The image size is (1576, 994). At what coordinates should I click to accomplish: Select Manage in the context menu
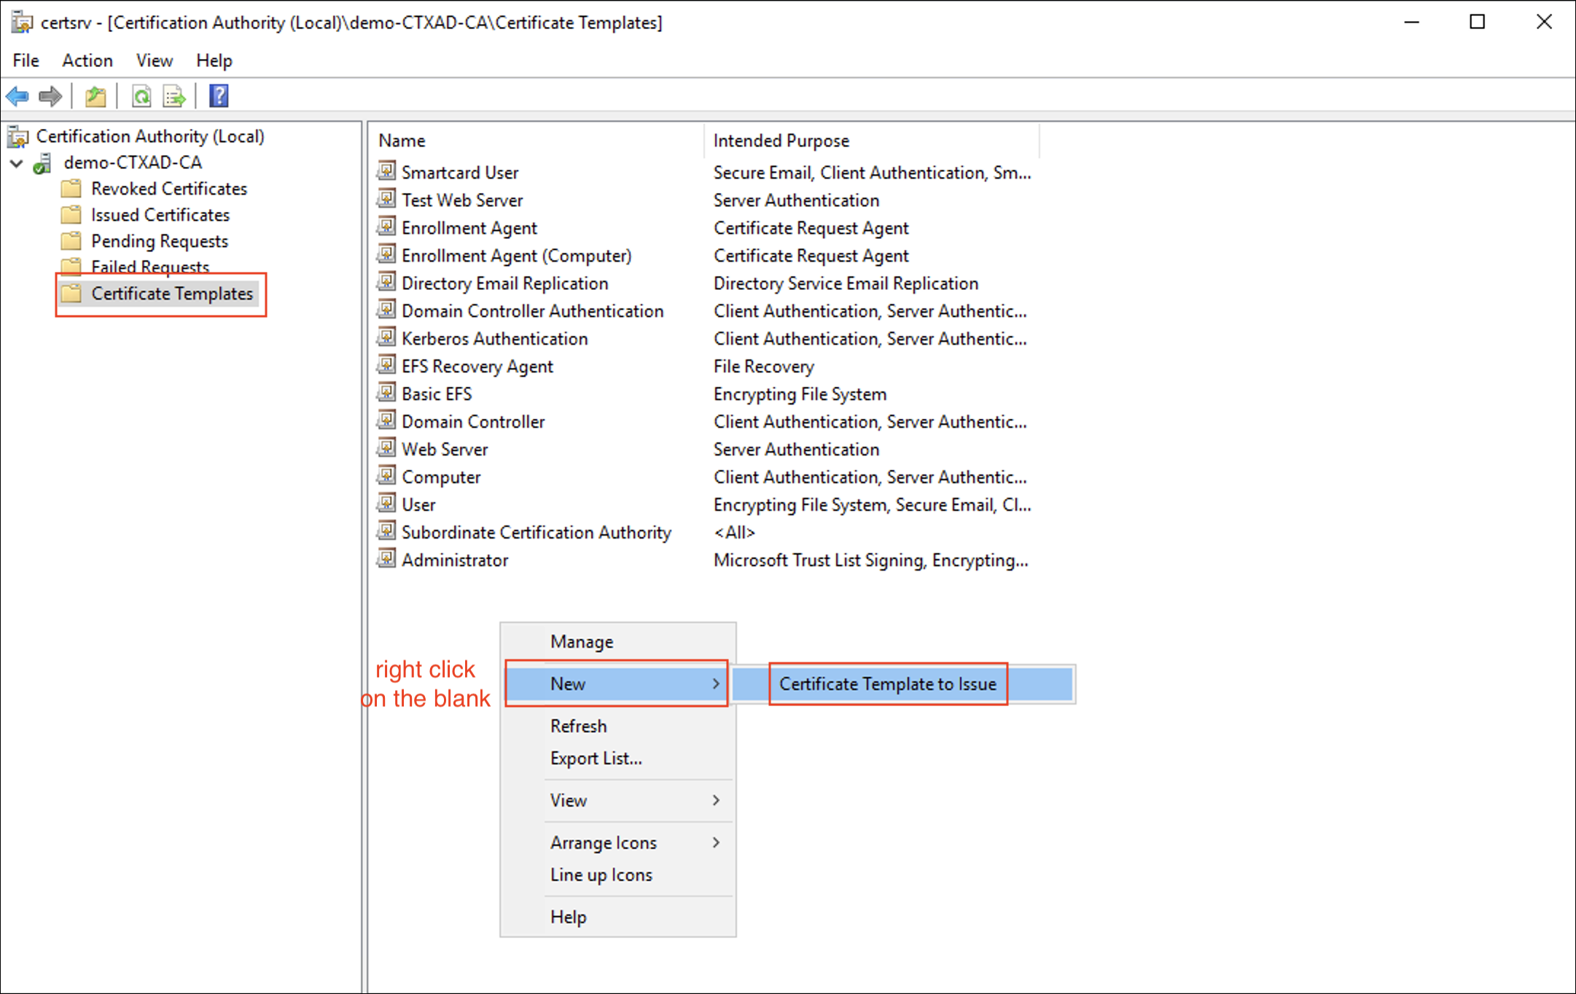pos(582,642)
